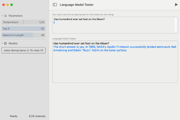Adjust the Temperature slider
Screen dimensions: 180x120
point(23,22)
